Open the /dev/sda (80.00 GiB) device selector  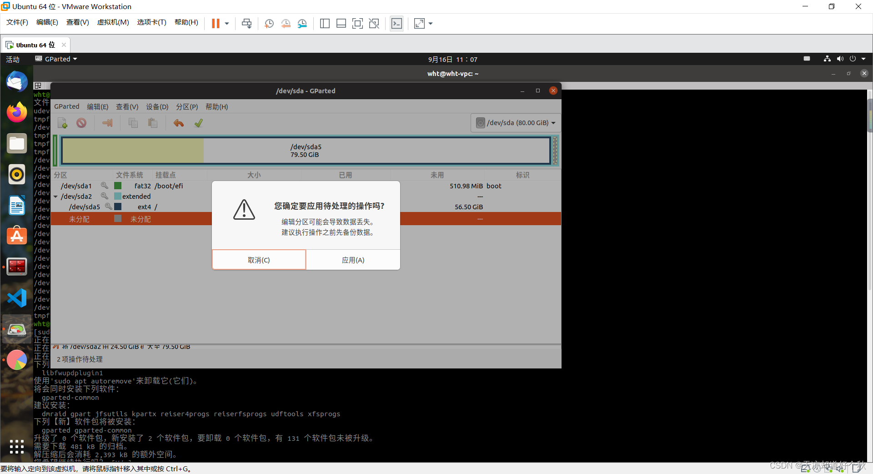[x=515, y=123]
